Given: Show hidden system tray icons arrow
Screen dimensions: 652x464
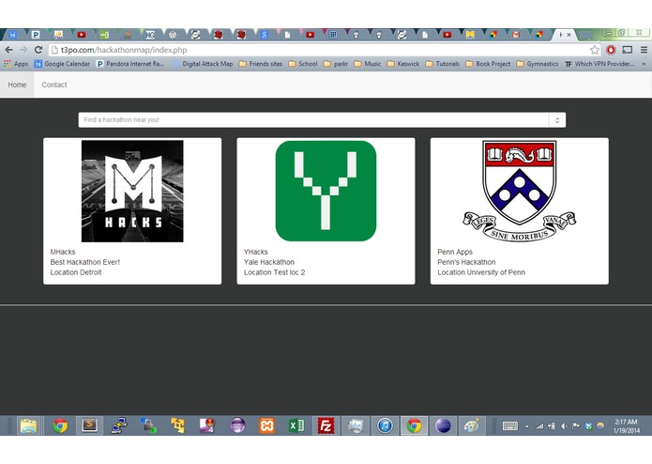Looking at the screenshot, I should (527, 426).
